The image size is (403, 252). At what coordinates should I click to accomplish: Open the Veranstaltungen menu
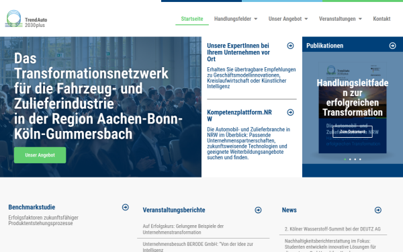tap(337, 19)
